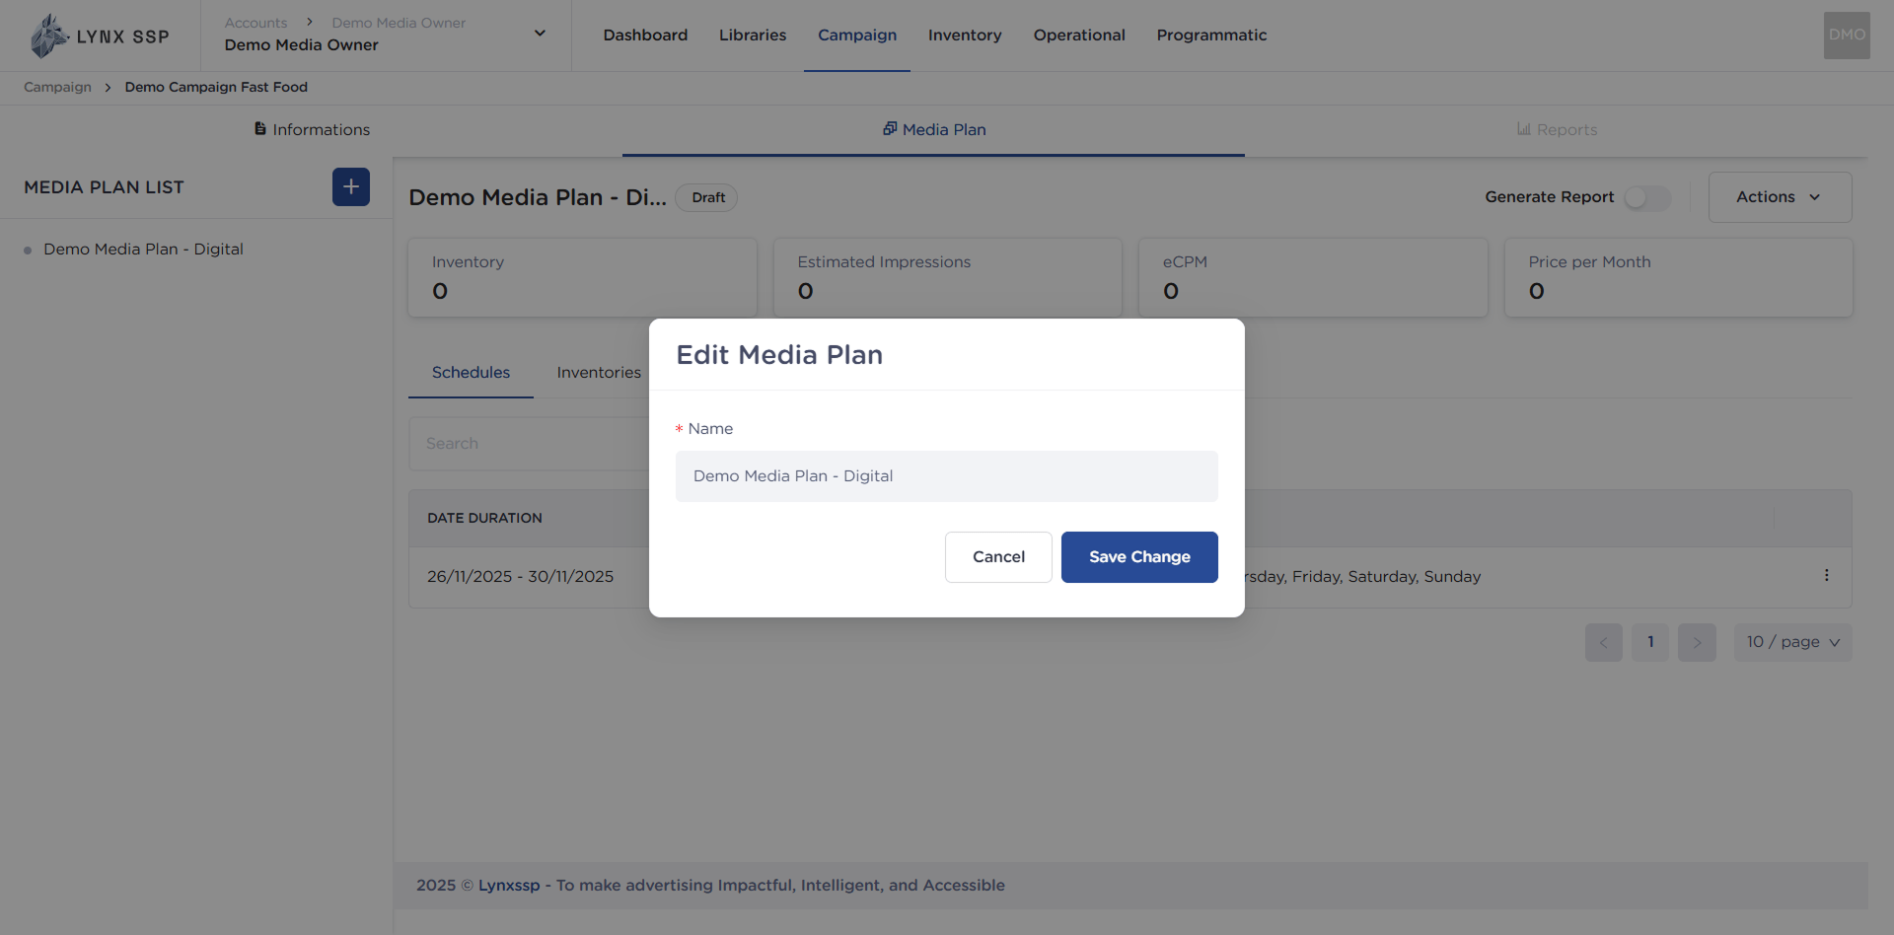Select Demo Media Plan - Digital in list
1894x935 pixels.
143,250
